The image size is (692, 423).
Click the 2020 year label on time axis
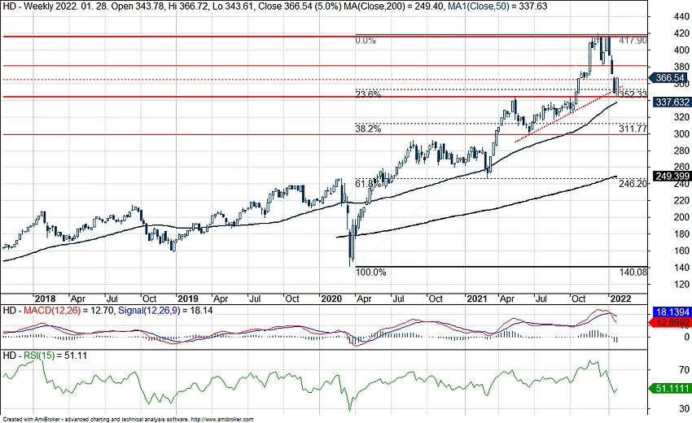pos(332,299)
